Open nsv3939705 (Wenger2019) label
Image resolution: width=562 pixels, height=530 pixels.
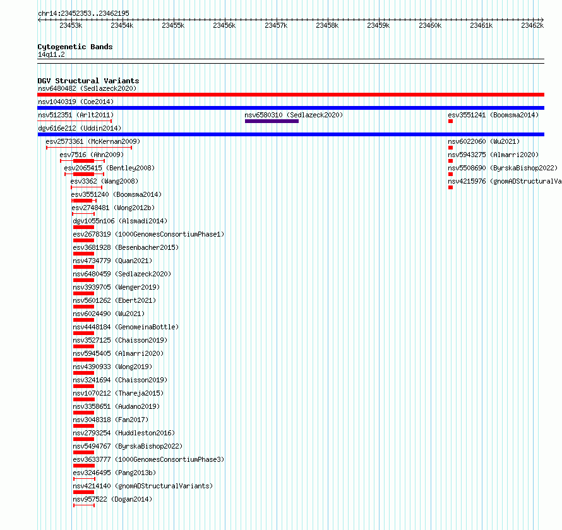coord(116,287)
